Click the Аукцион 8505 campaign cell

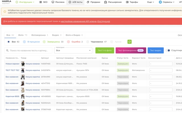coord(83,96)
